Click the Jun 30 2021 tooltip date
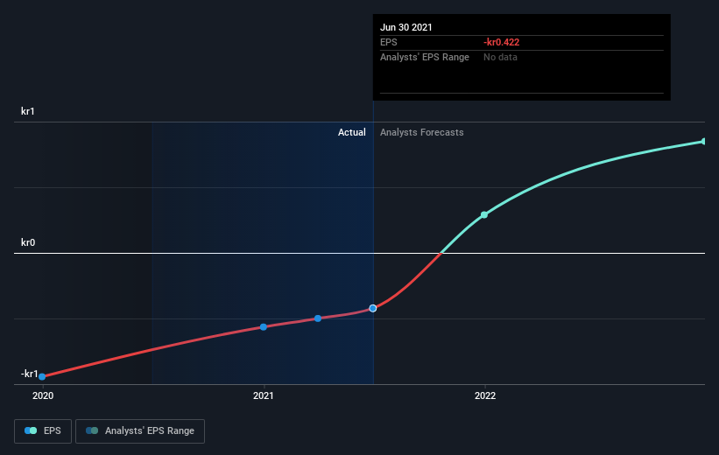 pos(405,27)
